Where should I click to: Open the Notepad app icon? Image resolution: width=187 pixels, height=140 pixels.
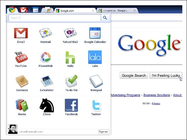(96, 81)
